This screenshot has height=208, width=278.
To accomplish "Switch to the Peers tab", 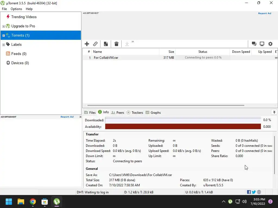I will point(118,112).
